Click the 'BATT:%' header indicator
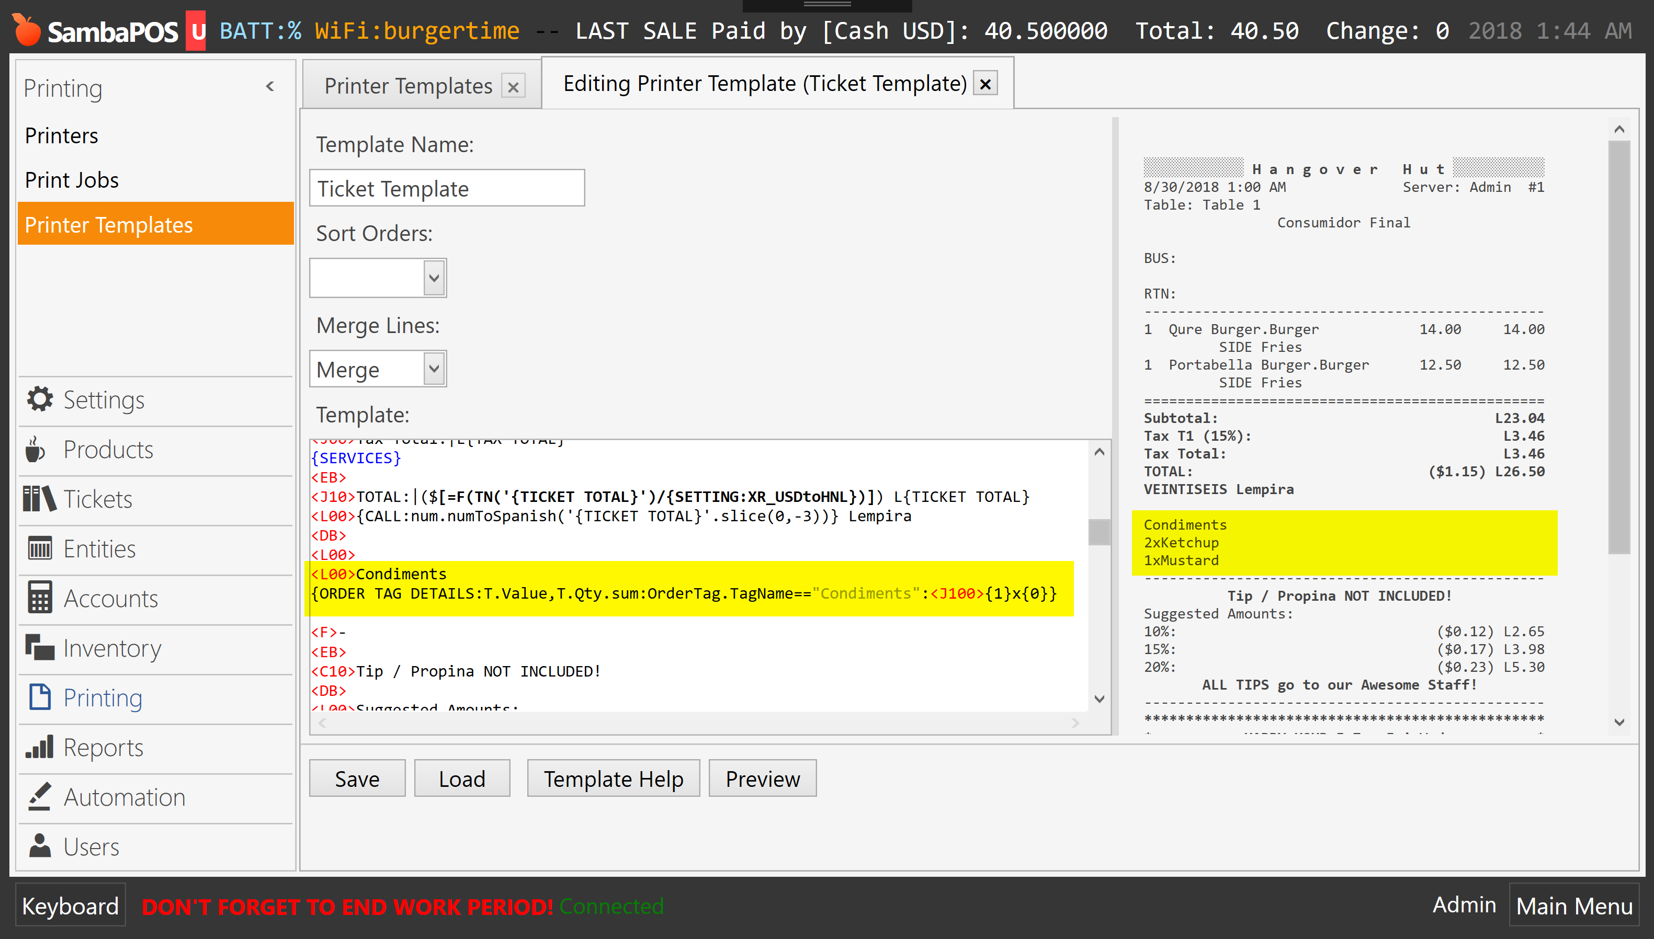Viewport: 1654px width, 939px height. pyautogui.click(x=260, y=30)
